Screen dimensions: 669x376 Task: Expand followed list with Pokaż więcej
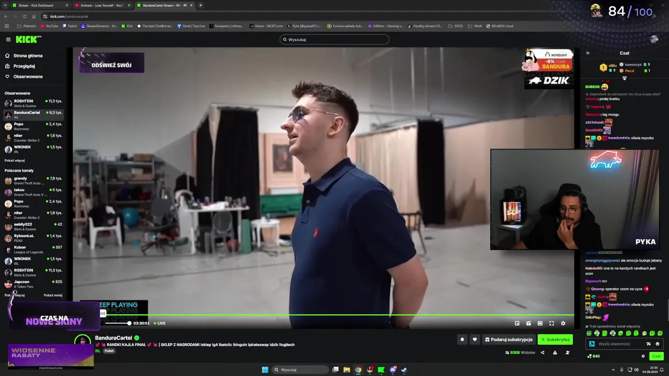coord(15,160)
